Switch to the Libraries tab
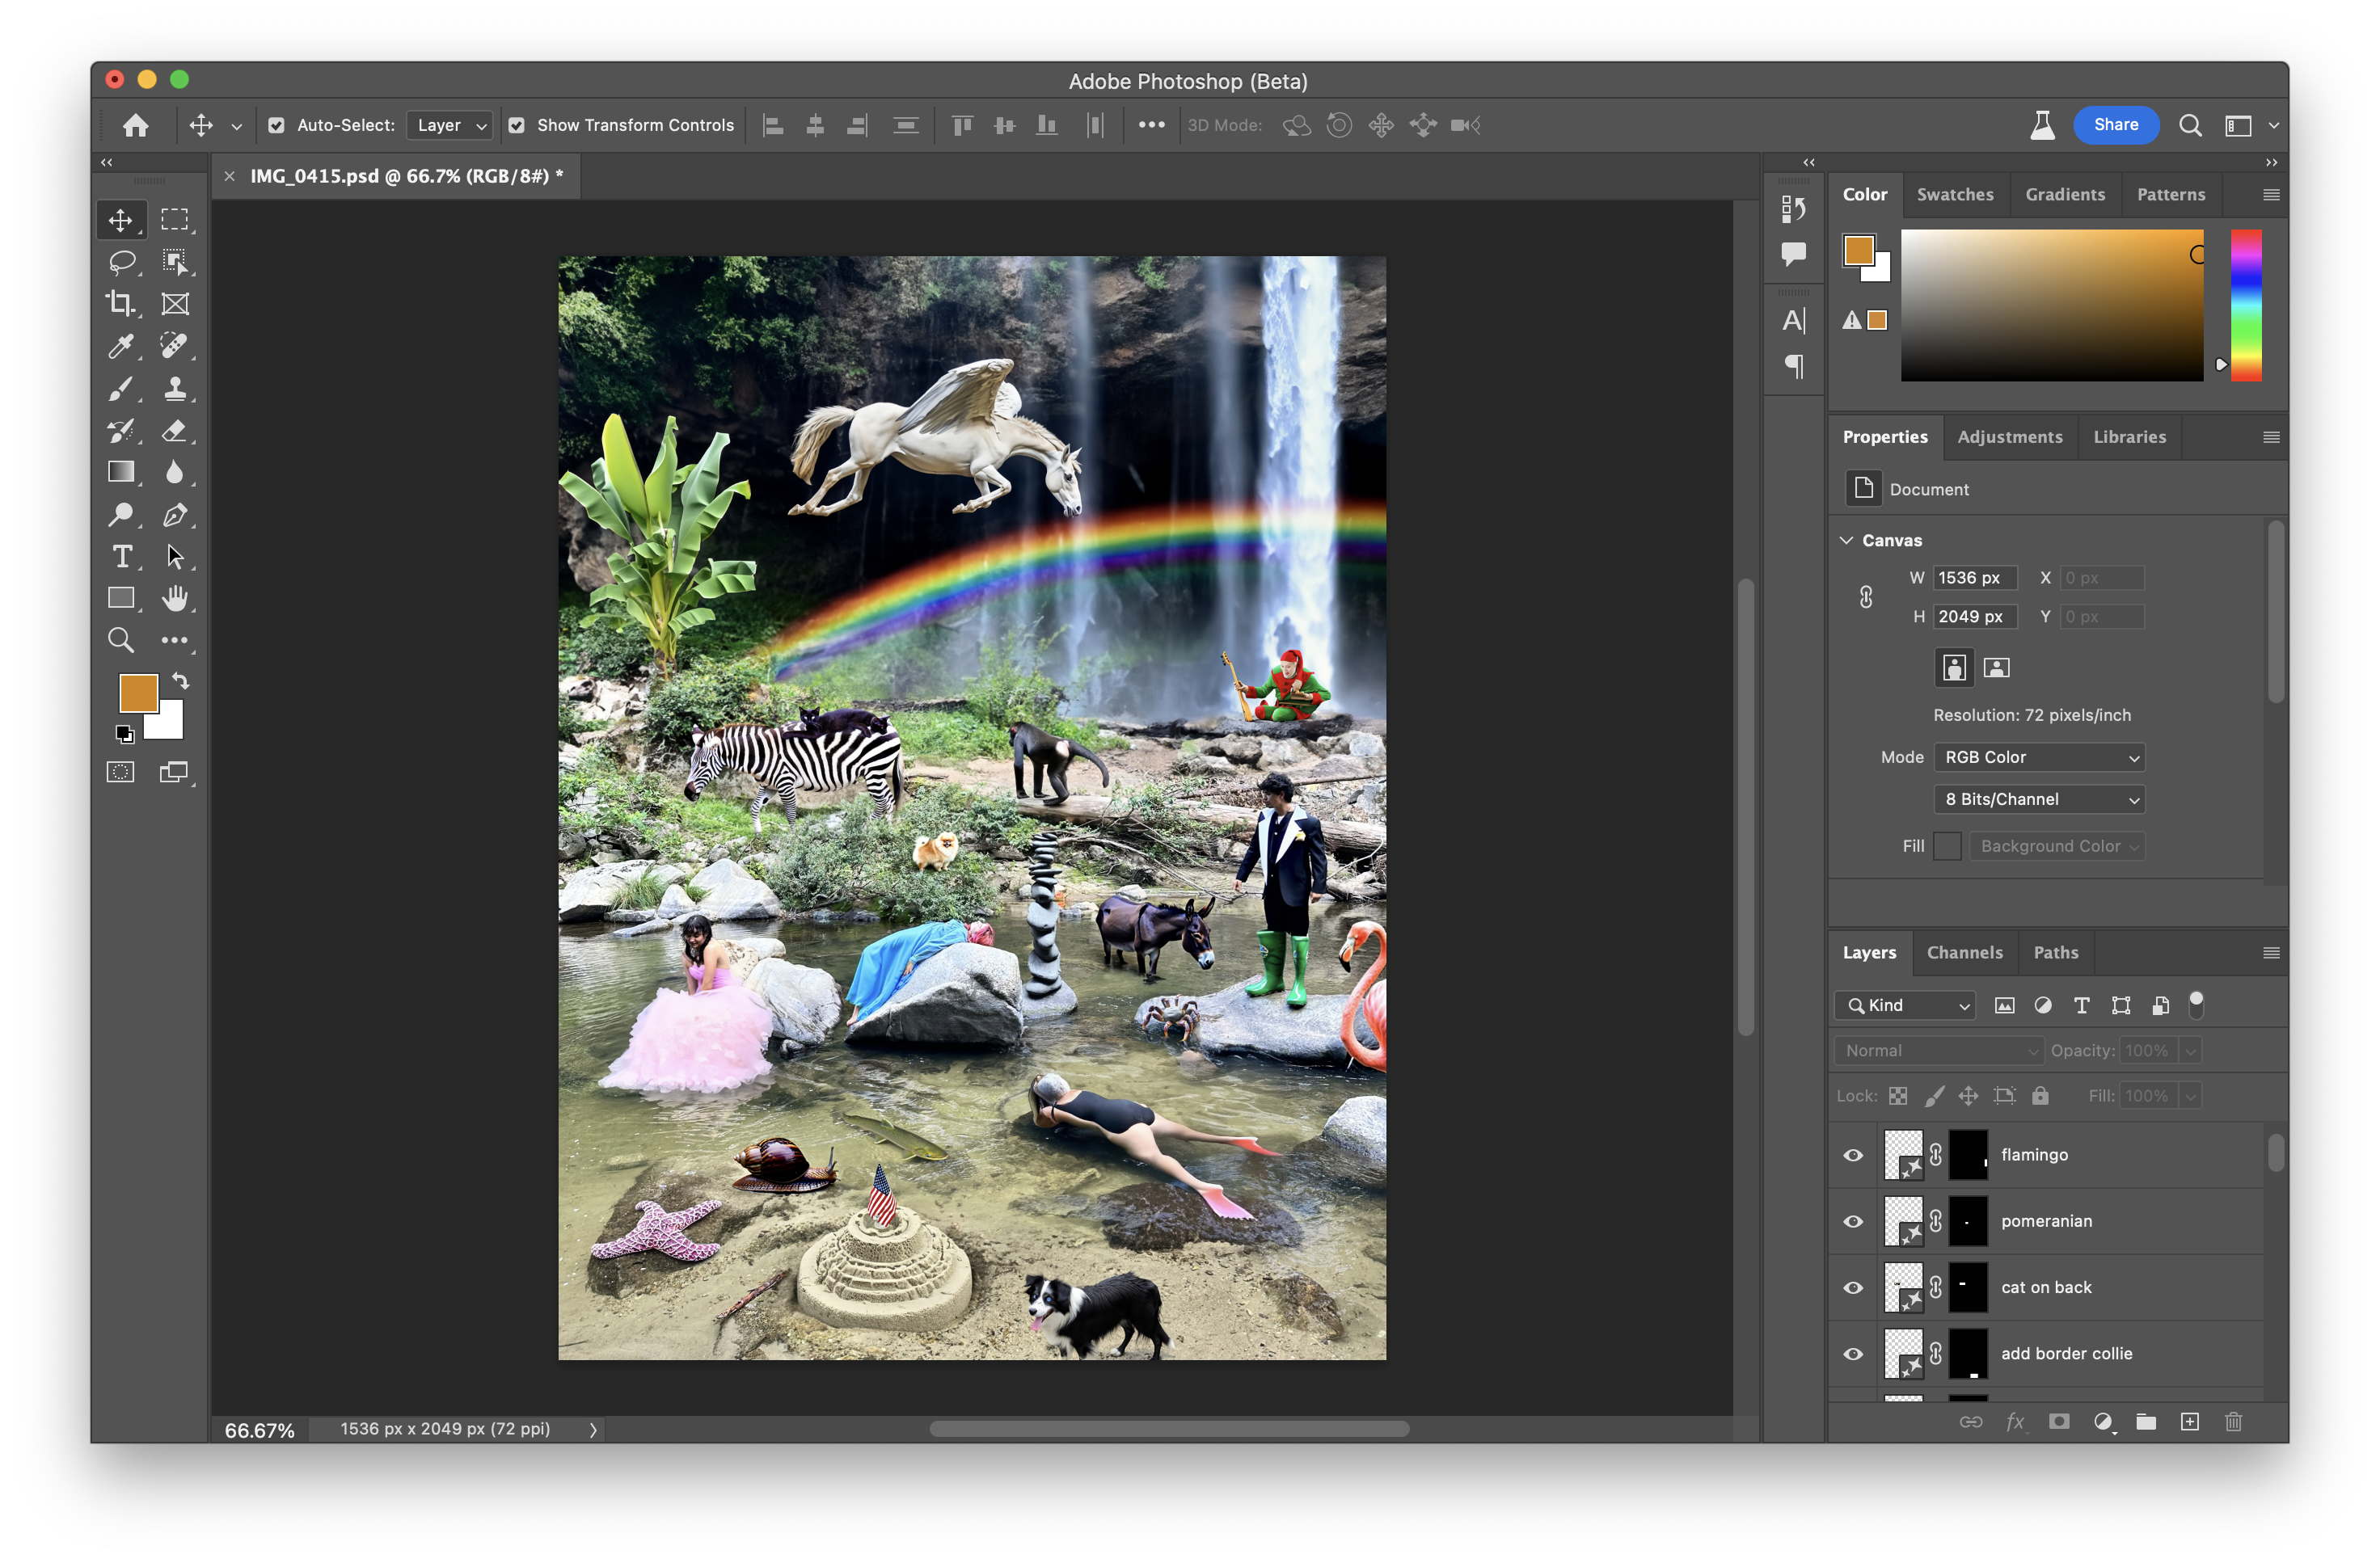Viewport: 2380px width, 1563px height. 2130,437
